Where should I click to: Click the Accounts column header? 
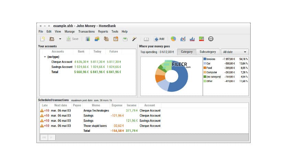[58, 51]
